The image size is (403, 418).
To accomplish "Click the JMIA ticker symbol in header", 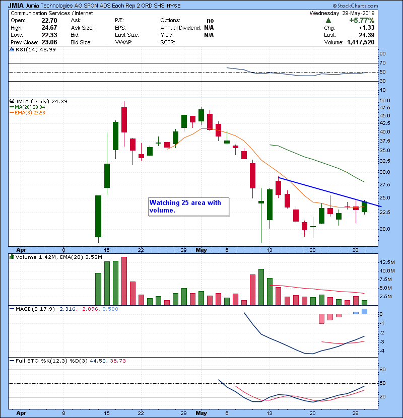I will pos(16,6).
